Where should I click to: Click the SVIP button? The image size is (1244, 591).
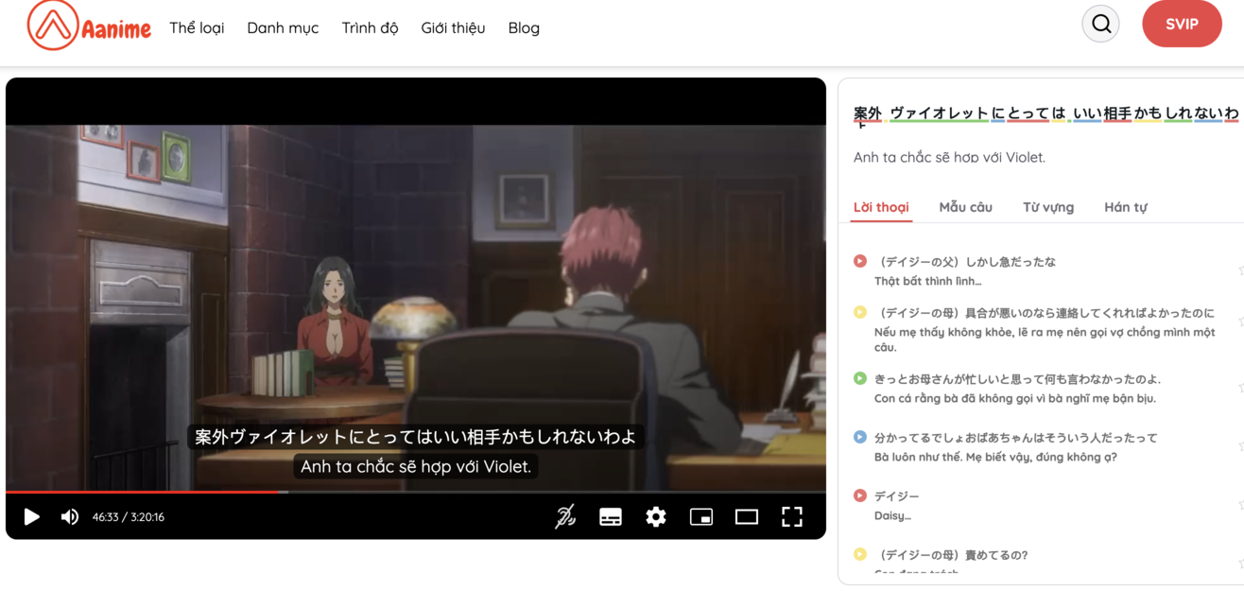[x=1182, y=25]
